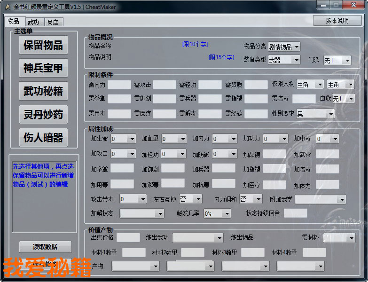Click the 需内力 input field
This screenshot has width=368, height=282.
[119, 85]
